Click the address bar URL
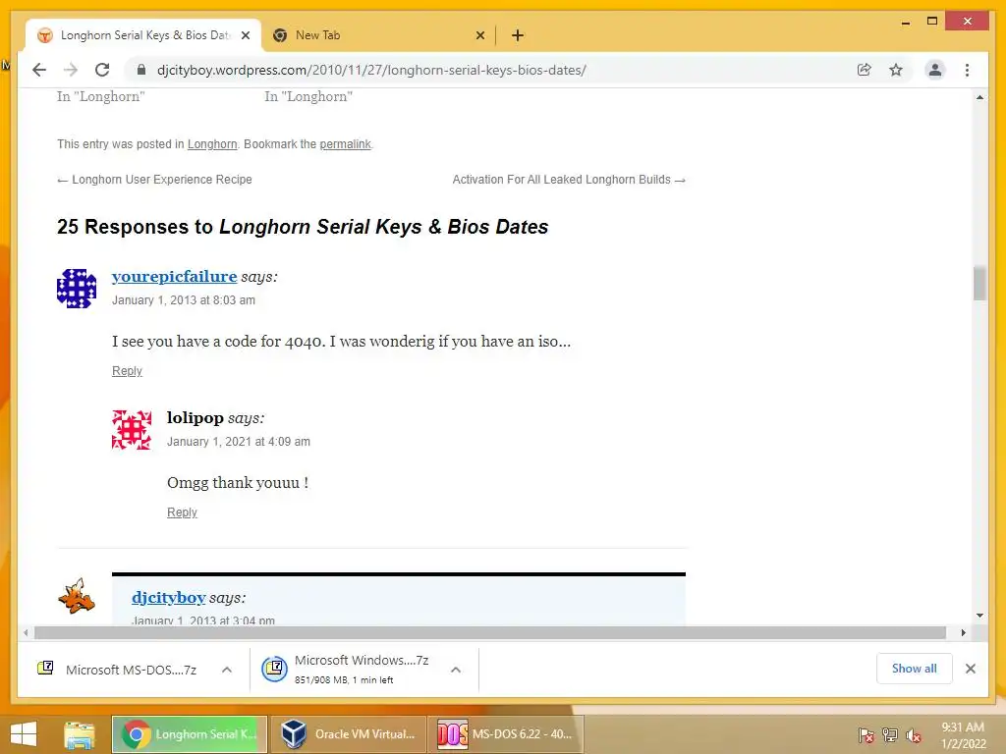This screenshot has height=754, width=1006. pyautogui.click(x=371, y=70)
